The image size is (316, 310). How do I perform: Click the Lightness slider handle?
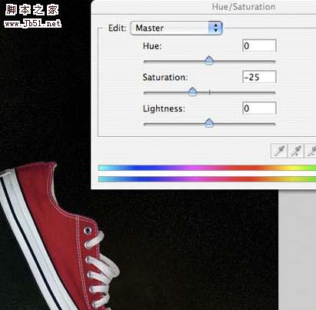coord(209,123)
